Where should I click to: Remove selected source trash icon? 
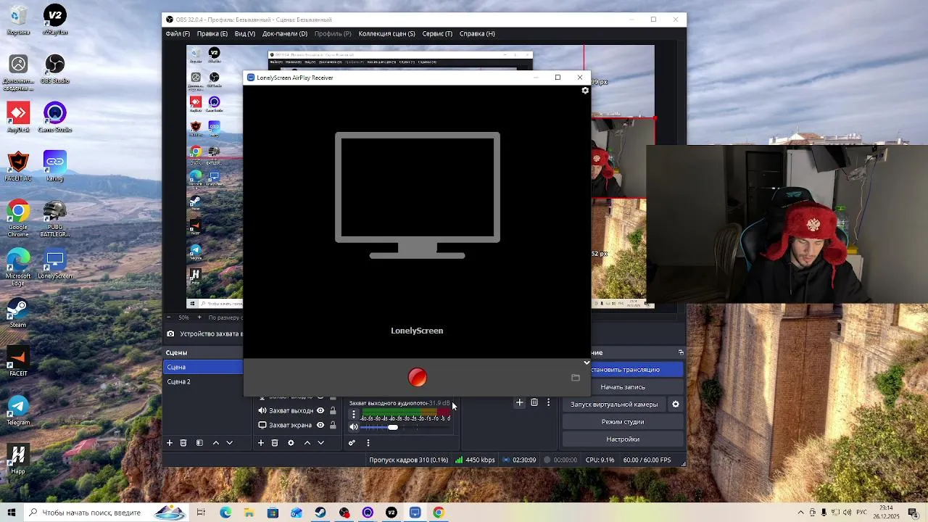point(275,443)
